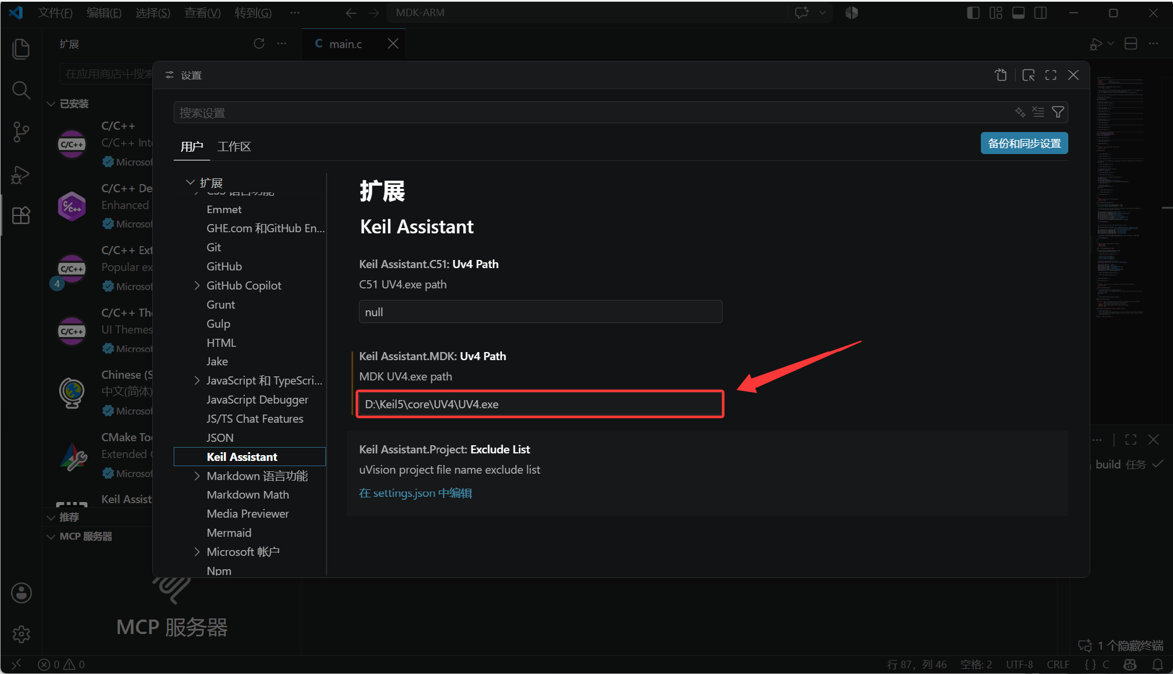Image resolution: width=1173 pixels, height=674 pixels.
Task: Open the Manage gear icon
Action: 21,634
